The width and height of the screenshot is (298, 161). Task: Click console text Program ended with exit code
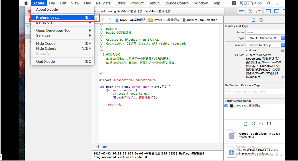coord(120,157)
